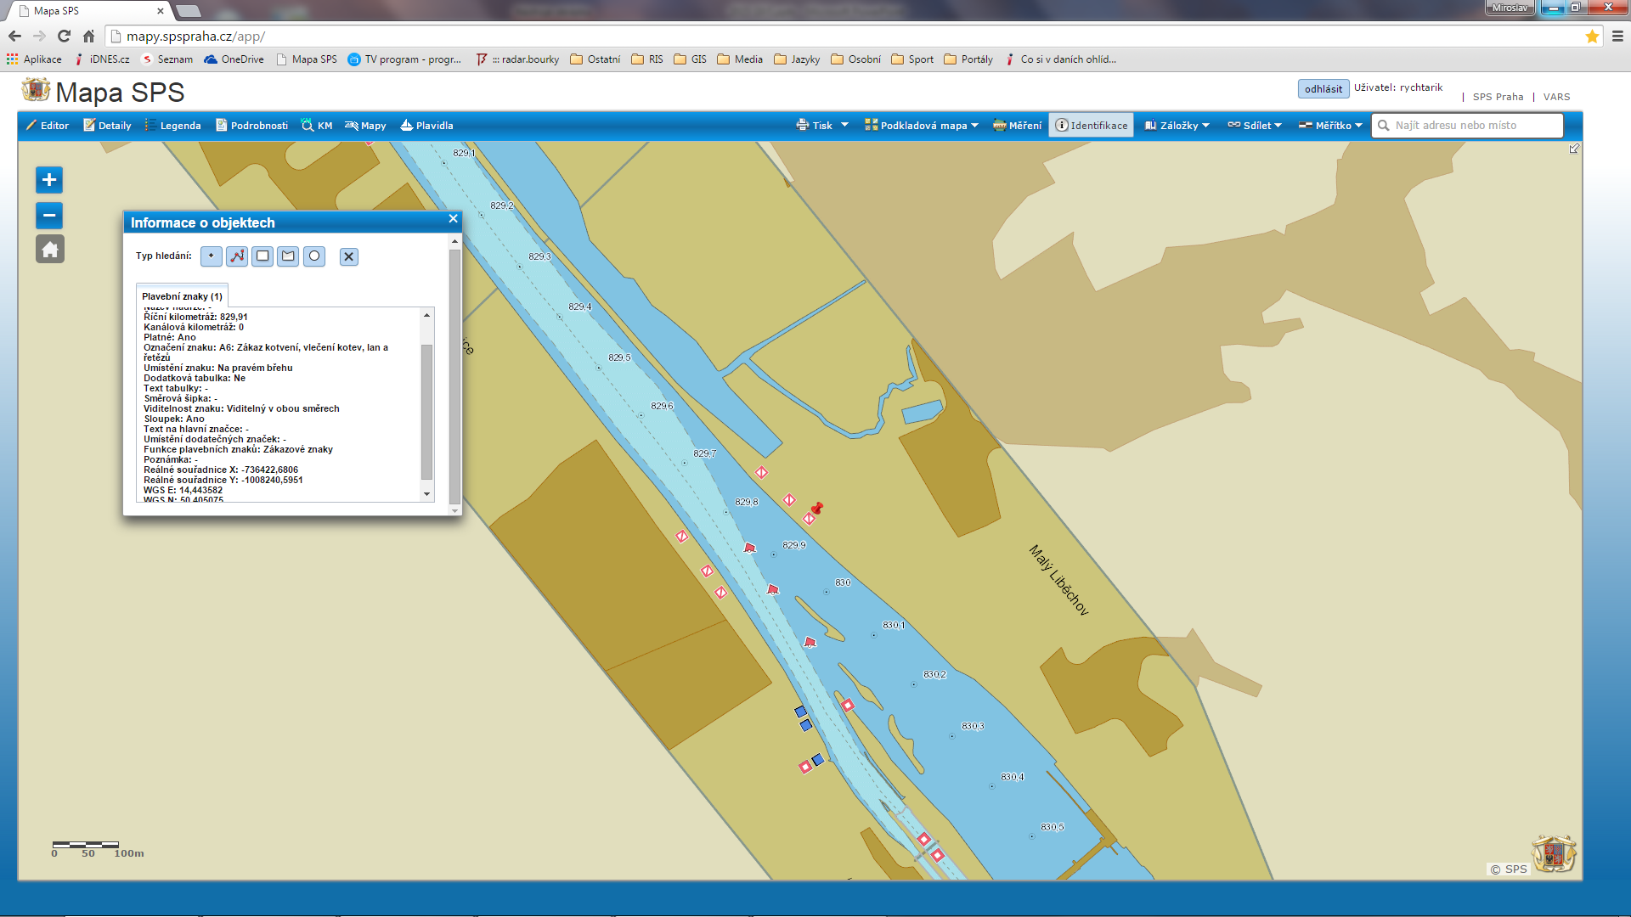This screenshot has height=917, width=1631.
Task: Click the red flag marker near 829.9
Action: click(x=749, y=548)
